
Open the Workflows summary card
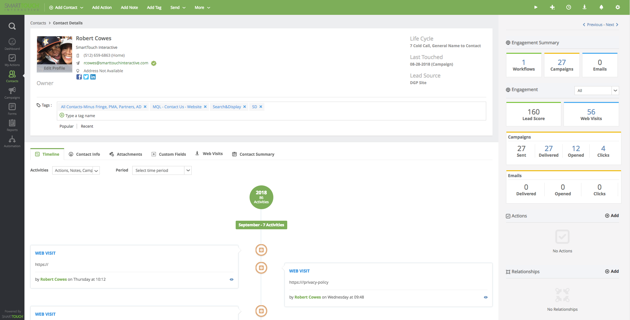524,65
